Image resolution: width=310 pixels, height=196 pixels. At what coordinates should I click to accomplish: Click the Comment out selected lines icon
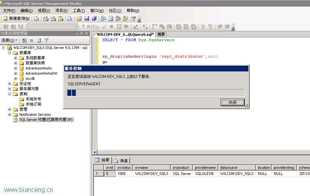click(x=203, y=27)
